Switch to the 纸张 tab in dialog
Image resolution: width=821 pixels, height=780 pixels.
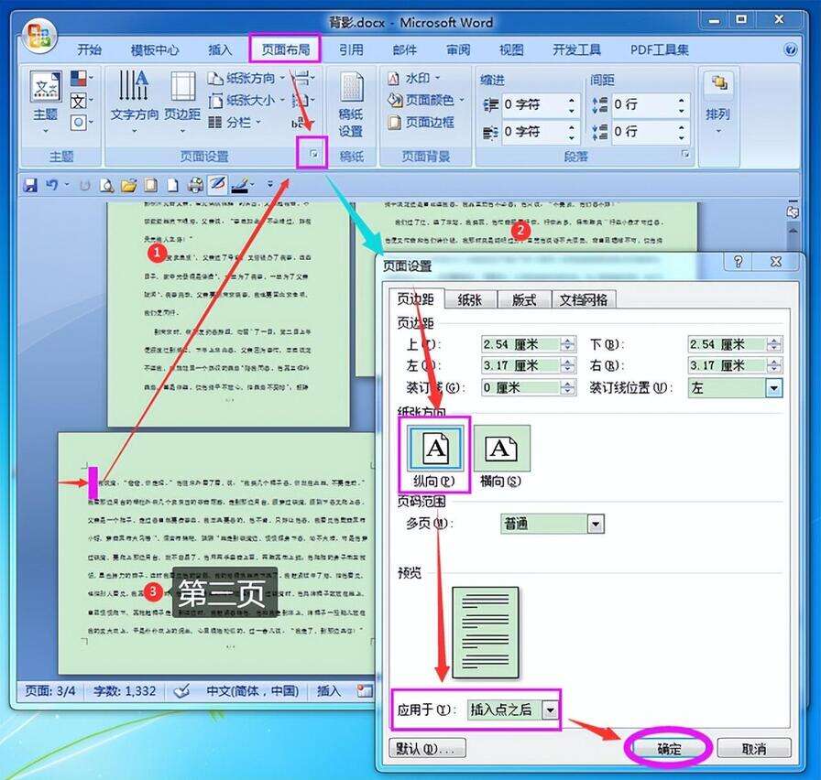(475, 299)
